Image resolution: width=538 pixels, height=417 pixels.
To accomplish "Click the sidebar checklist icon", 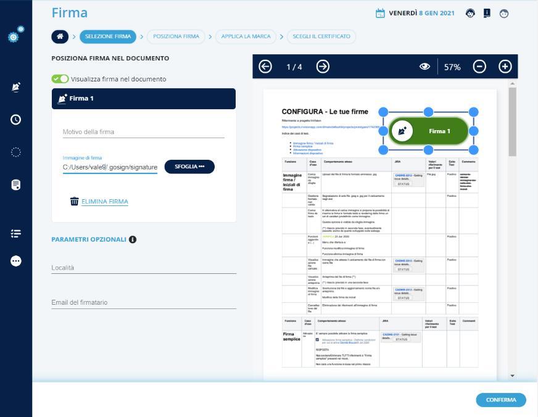I will pyautogui.click(x=16, y=234).
